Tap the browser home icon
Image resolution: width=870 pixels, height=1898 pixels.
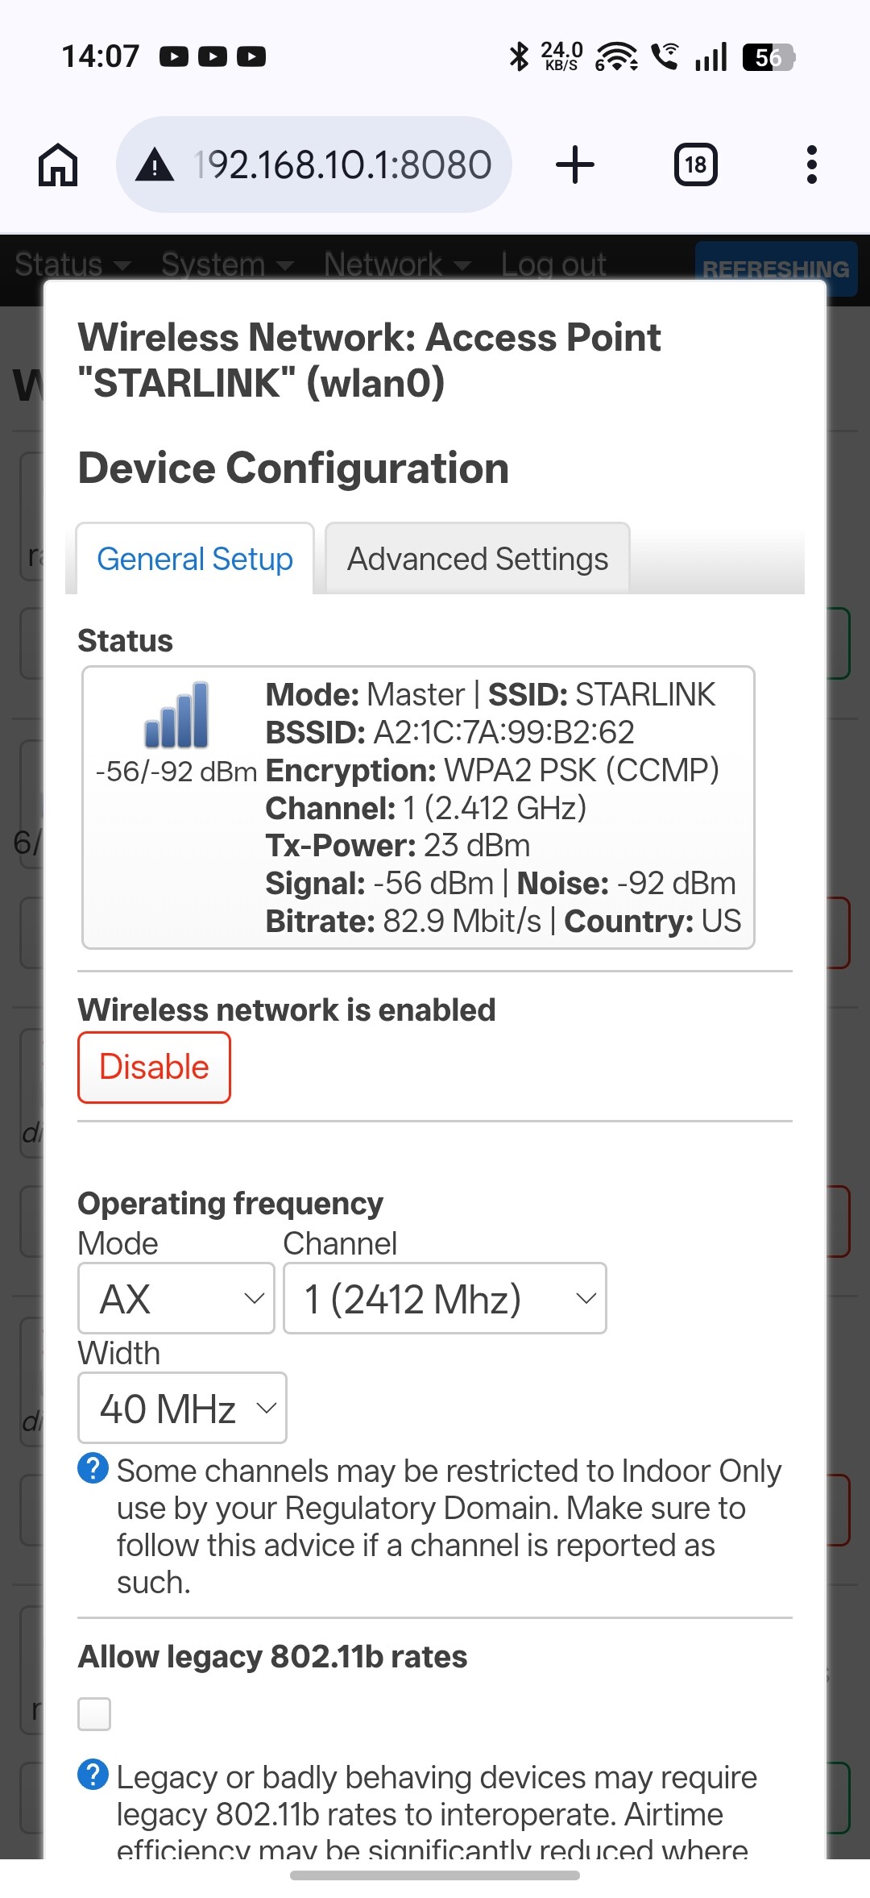pyautogui.click(x=58, y=164)
